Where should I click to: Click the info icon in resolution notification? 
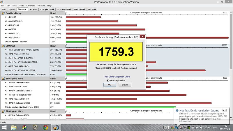[x=177, y=111]
